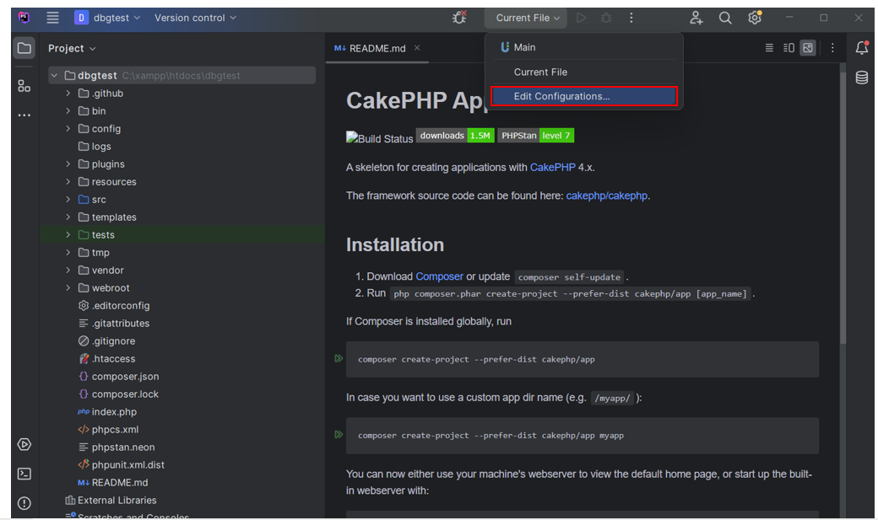Open the Database tool window icon
This screenshot has height=520, width=878.
click(862, 78)
